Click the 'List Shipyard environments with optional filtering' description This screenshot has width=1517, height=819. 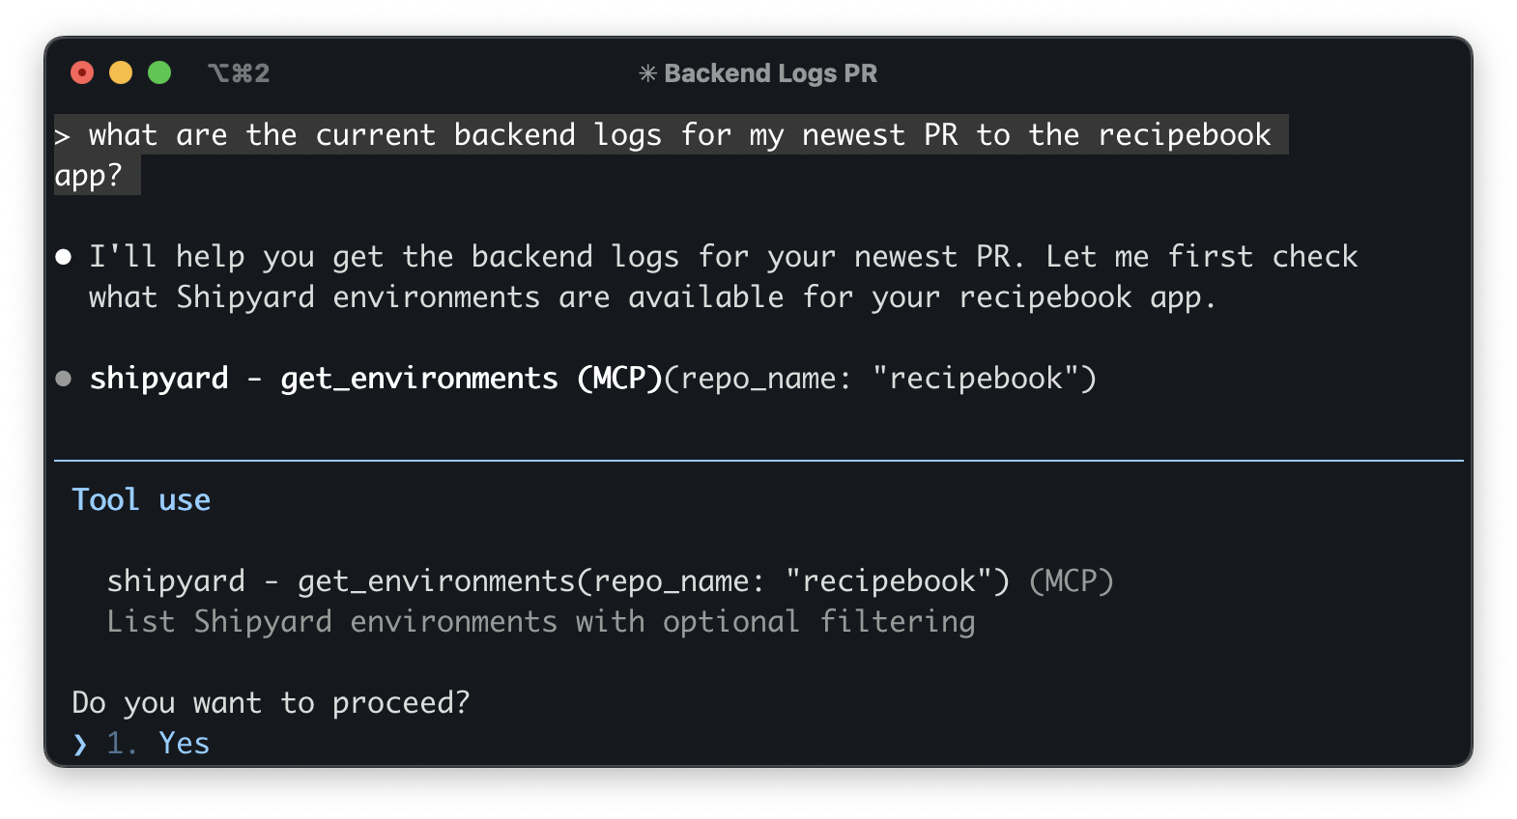pos(540,622)
